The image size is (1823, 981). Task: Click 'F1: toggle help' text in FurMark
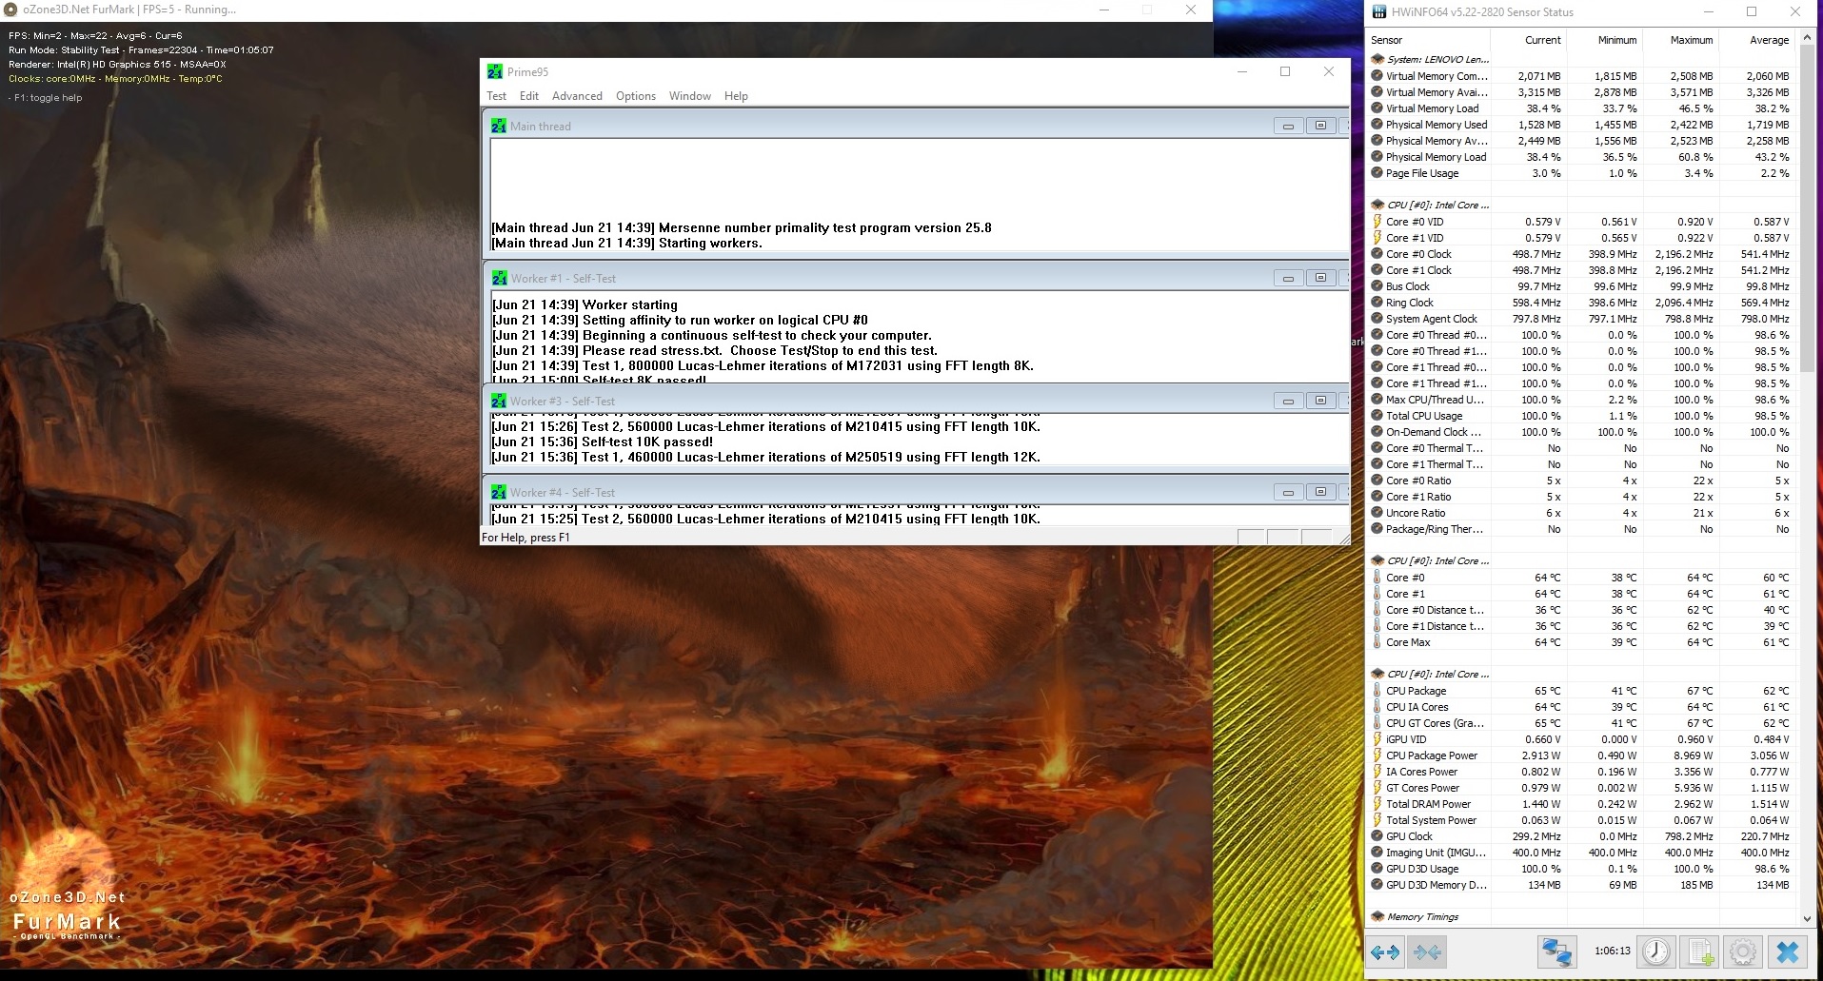[x=46, y=97]
